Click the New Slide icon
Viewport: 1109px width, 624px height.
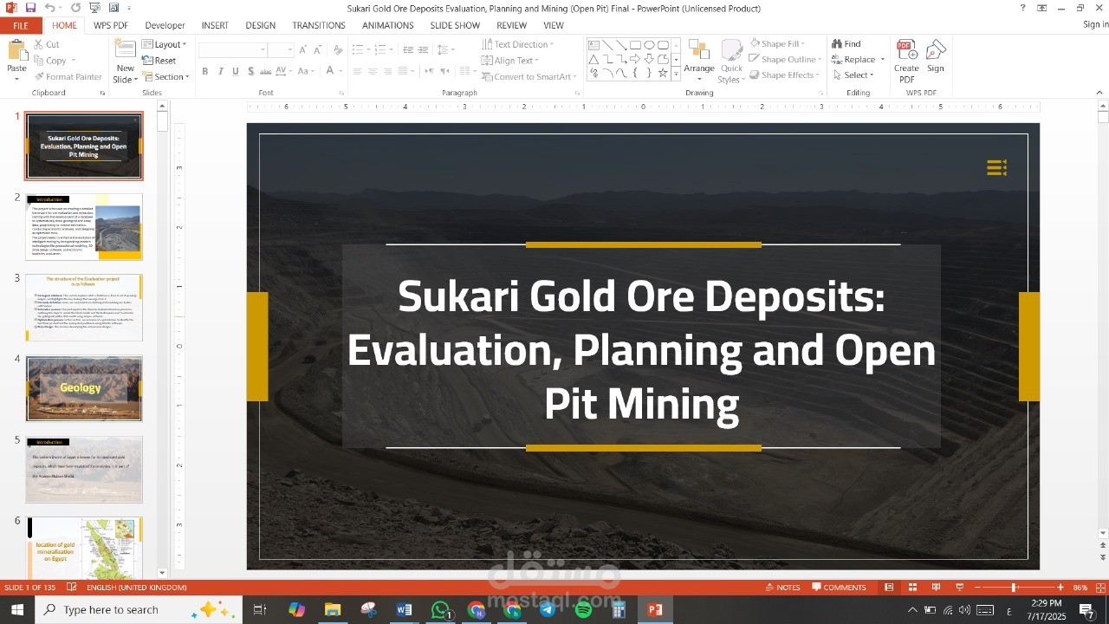126,50
